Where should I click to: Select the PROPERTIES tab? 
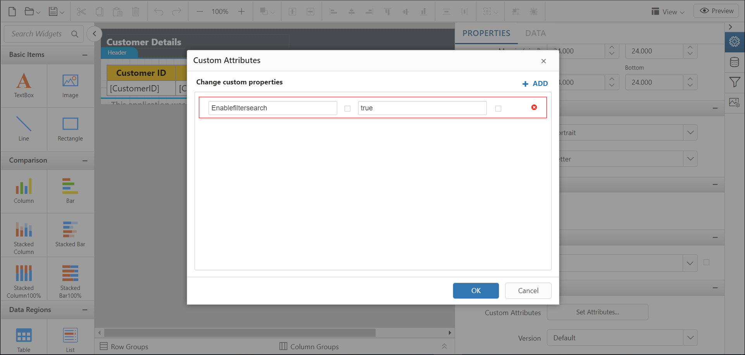point(486,33)
